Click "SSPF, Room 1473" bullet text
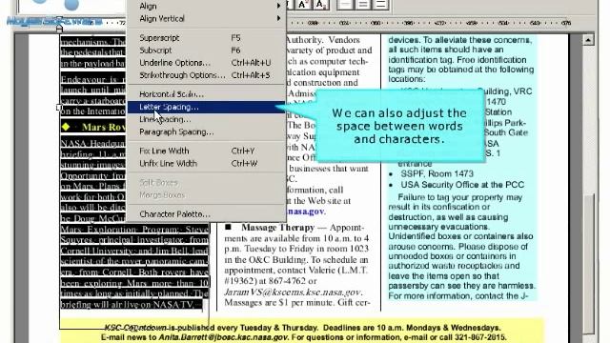Screen dimensions: 610x343 [x=437, y=173]
